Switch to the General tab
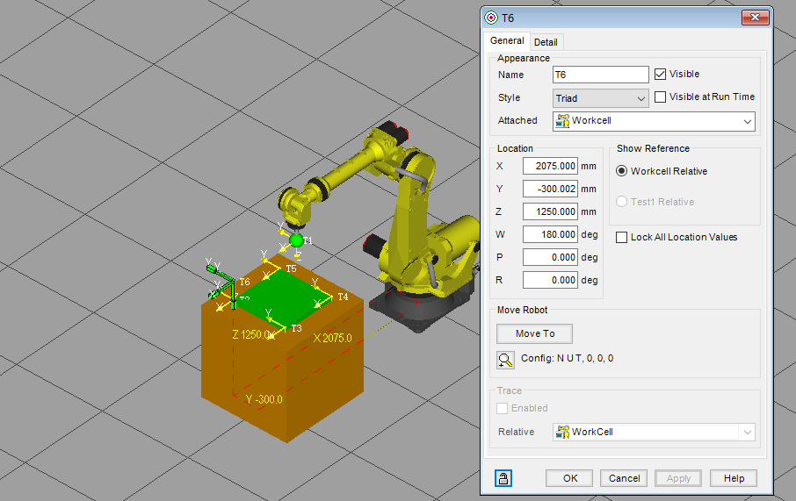 (507, 40)
